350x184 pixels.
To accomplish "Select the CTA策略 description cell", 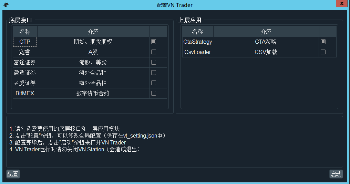I will point(266,42).
